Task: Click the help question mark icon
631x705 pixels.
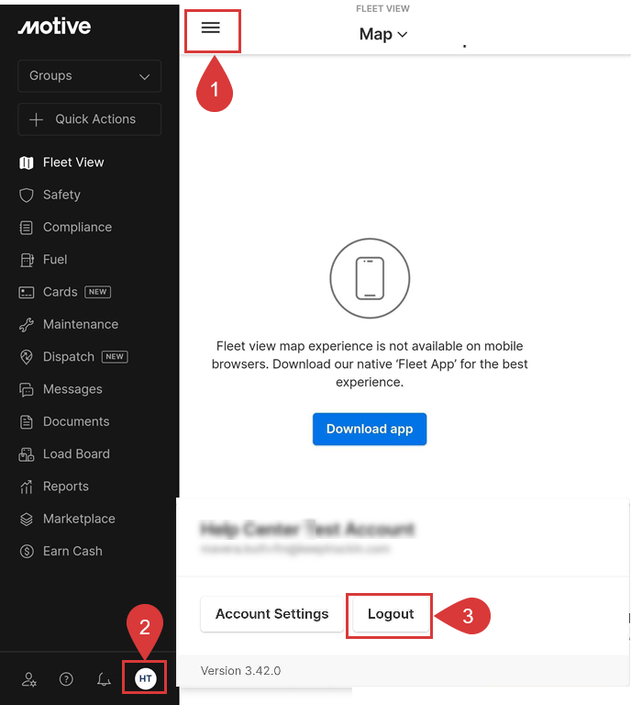Action: point(66,679)
